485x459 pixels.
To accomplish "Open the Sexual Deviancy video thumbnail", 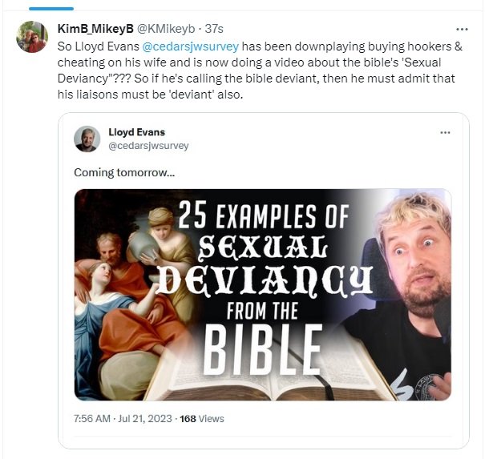I will pyautogui.click(x=263, y=295).
